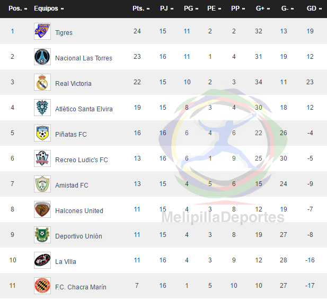Click the Deportivo Unión green crest
The width and height of the screenshot is (327, 300).
click(42, 235)
